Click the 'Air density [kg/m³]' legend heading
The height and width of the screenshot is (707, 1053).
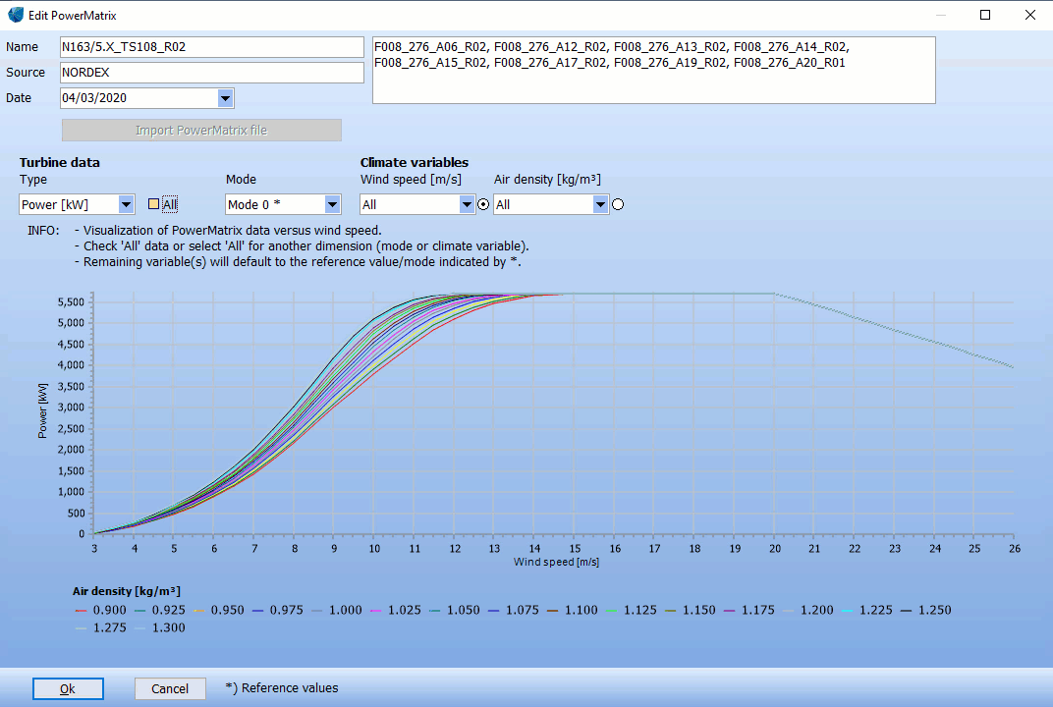pos(127,591)
